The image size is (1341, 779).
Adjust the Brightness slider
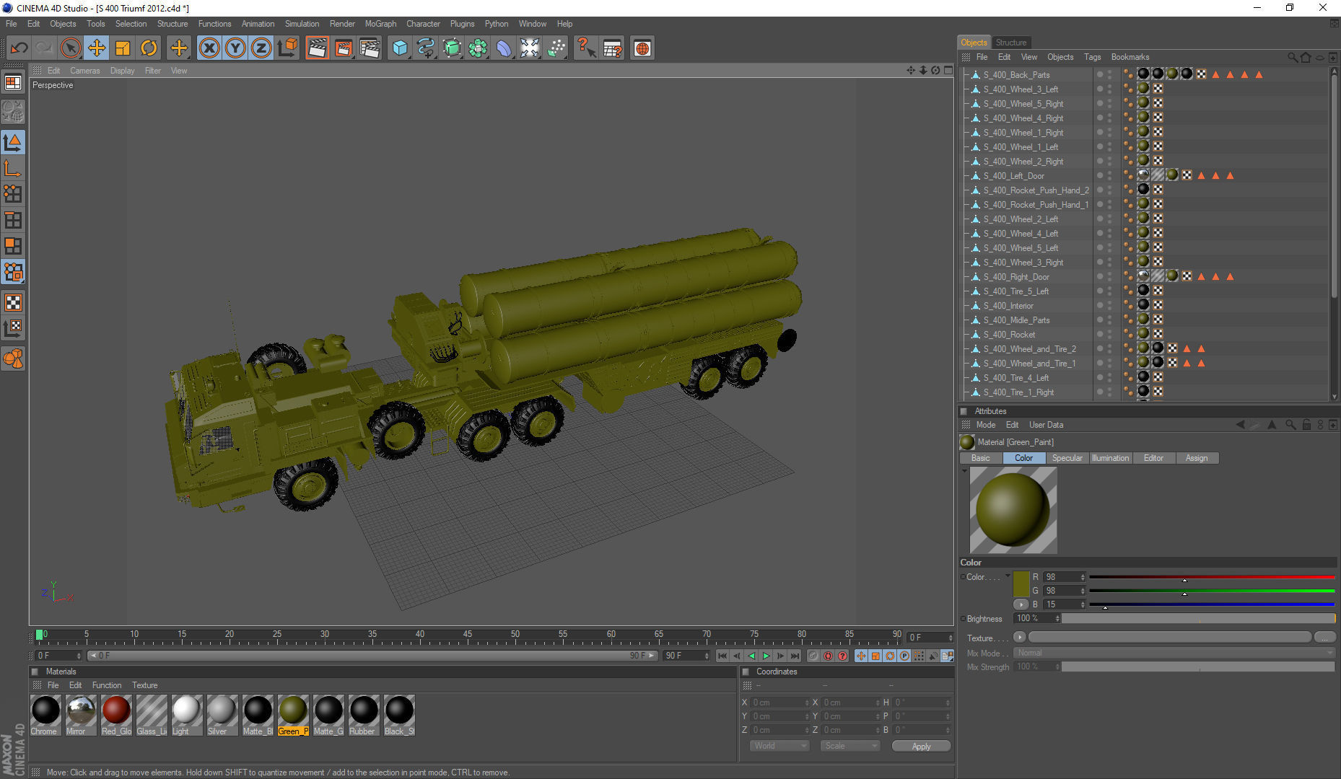click(1198, 618)
